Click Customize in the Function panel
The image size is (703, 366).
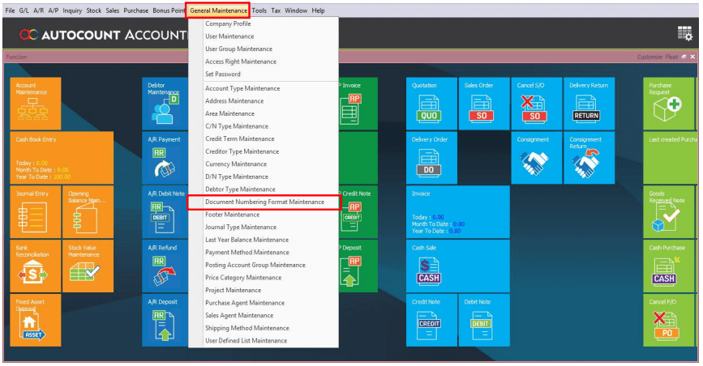click(x=649, y=57)
